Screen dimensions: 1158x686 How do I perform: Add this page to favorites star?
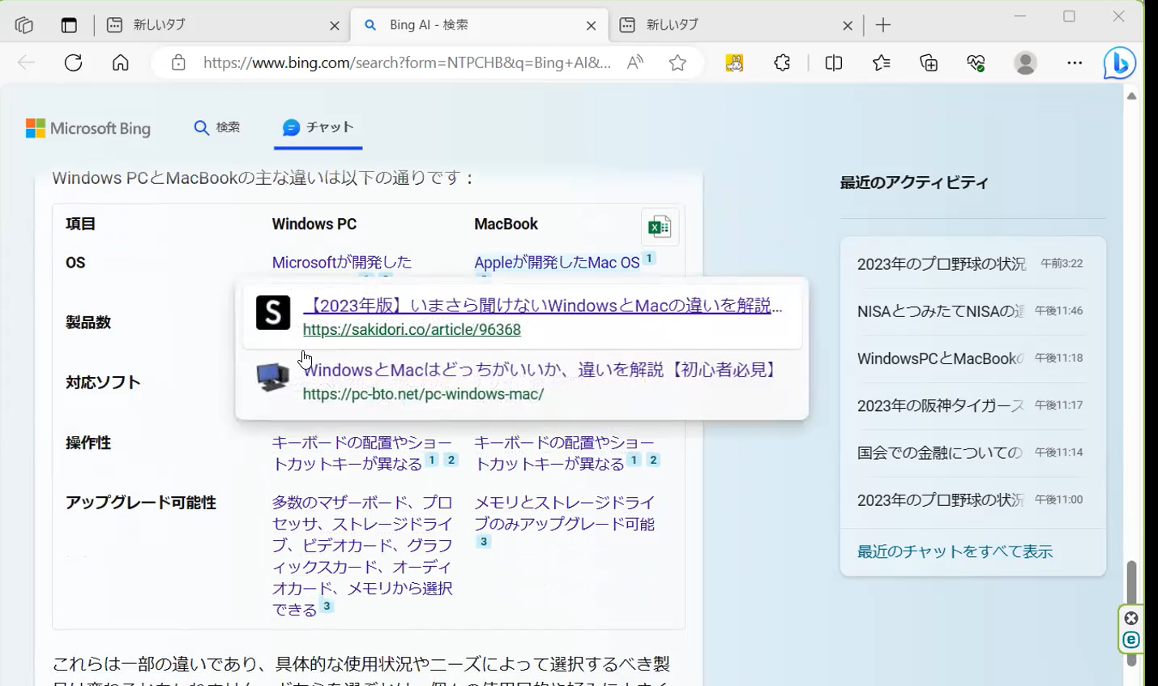pyautogui.click(x=678, y=62)
